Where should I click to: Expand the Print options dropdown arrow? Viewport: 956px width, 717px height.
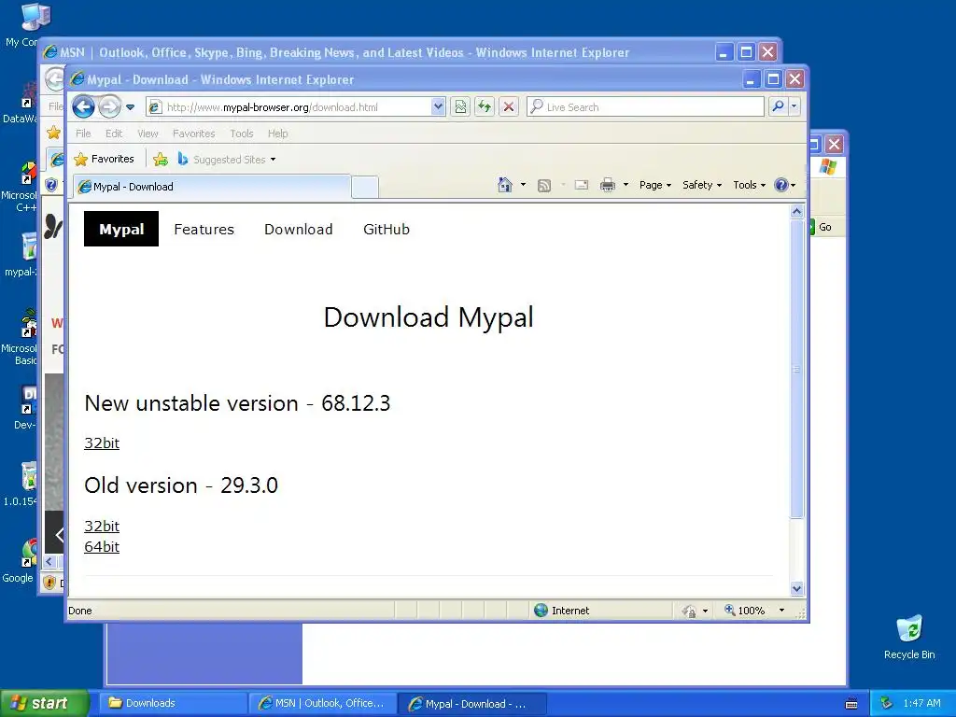coord(626,185)
